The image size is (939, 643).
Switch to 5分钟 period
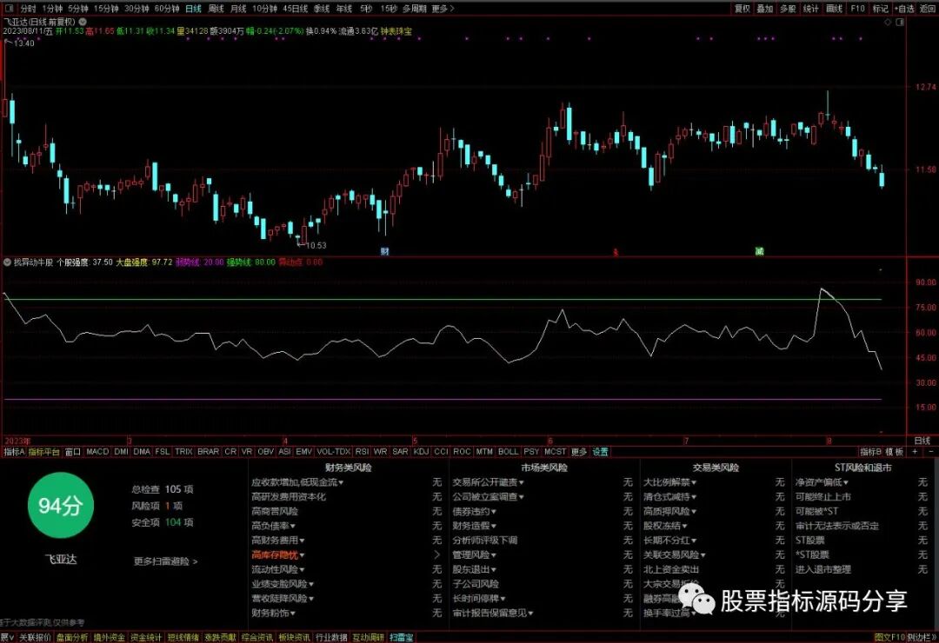(x=78, y=9)
